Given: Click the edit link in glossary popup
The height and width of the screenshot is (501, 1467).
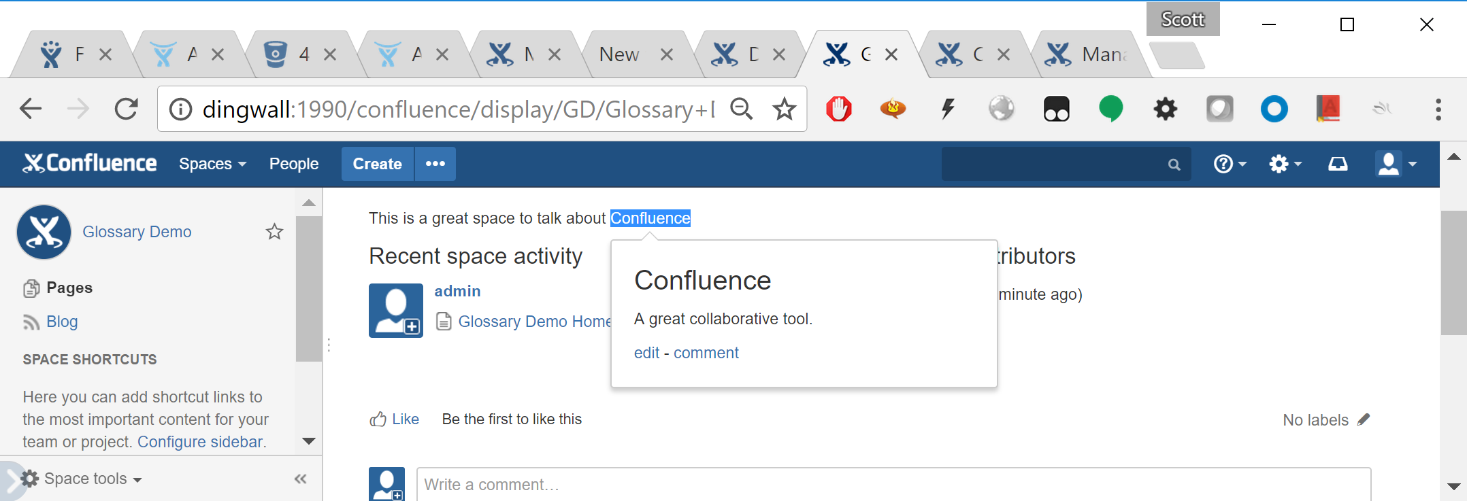Looking at the screenshot, I should point(646,353).
